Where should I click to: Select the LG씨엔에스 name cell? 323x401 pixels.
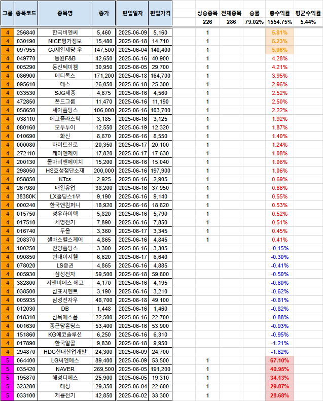65,360
